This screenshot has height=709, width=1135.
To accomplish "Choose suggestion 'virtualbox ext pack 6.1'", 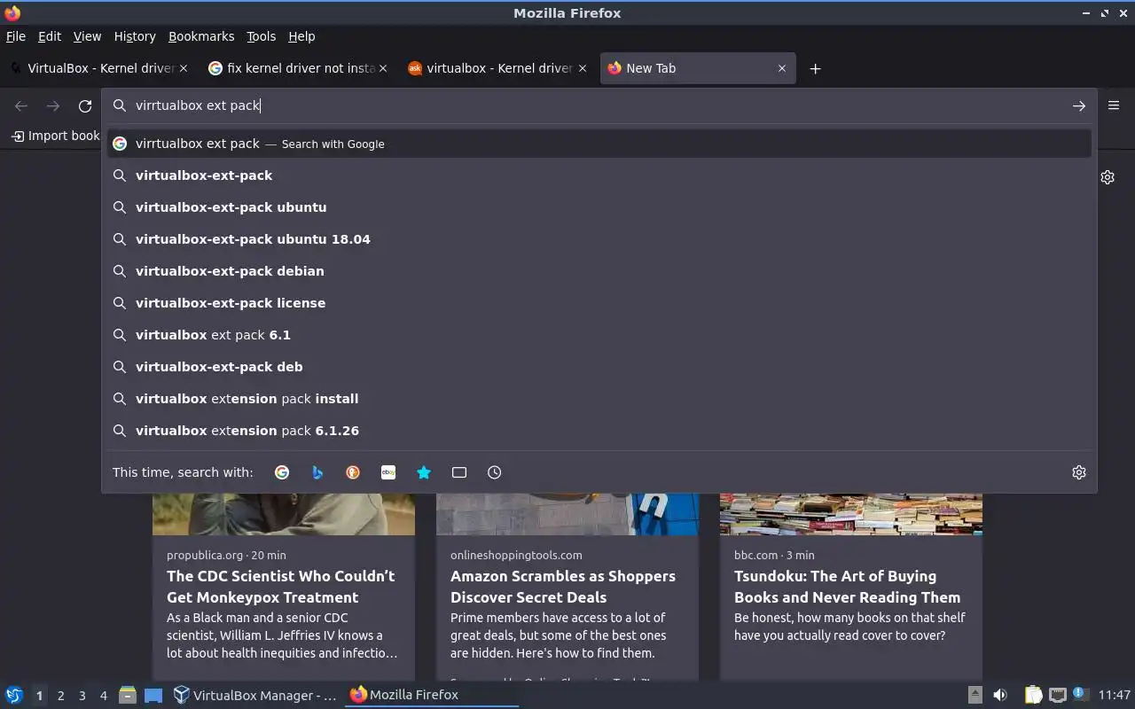I will click(x=599, y=335).
